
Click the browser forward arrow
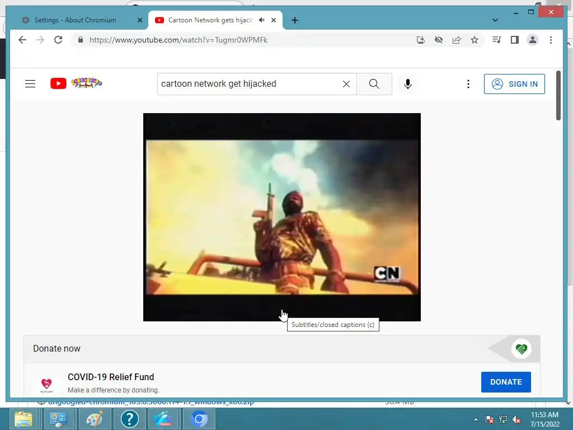click(x=40, y=40)
